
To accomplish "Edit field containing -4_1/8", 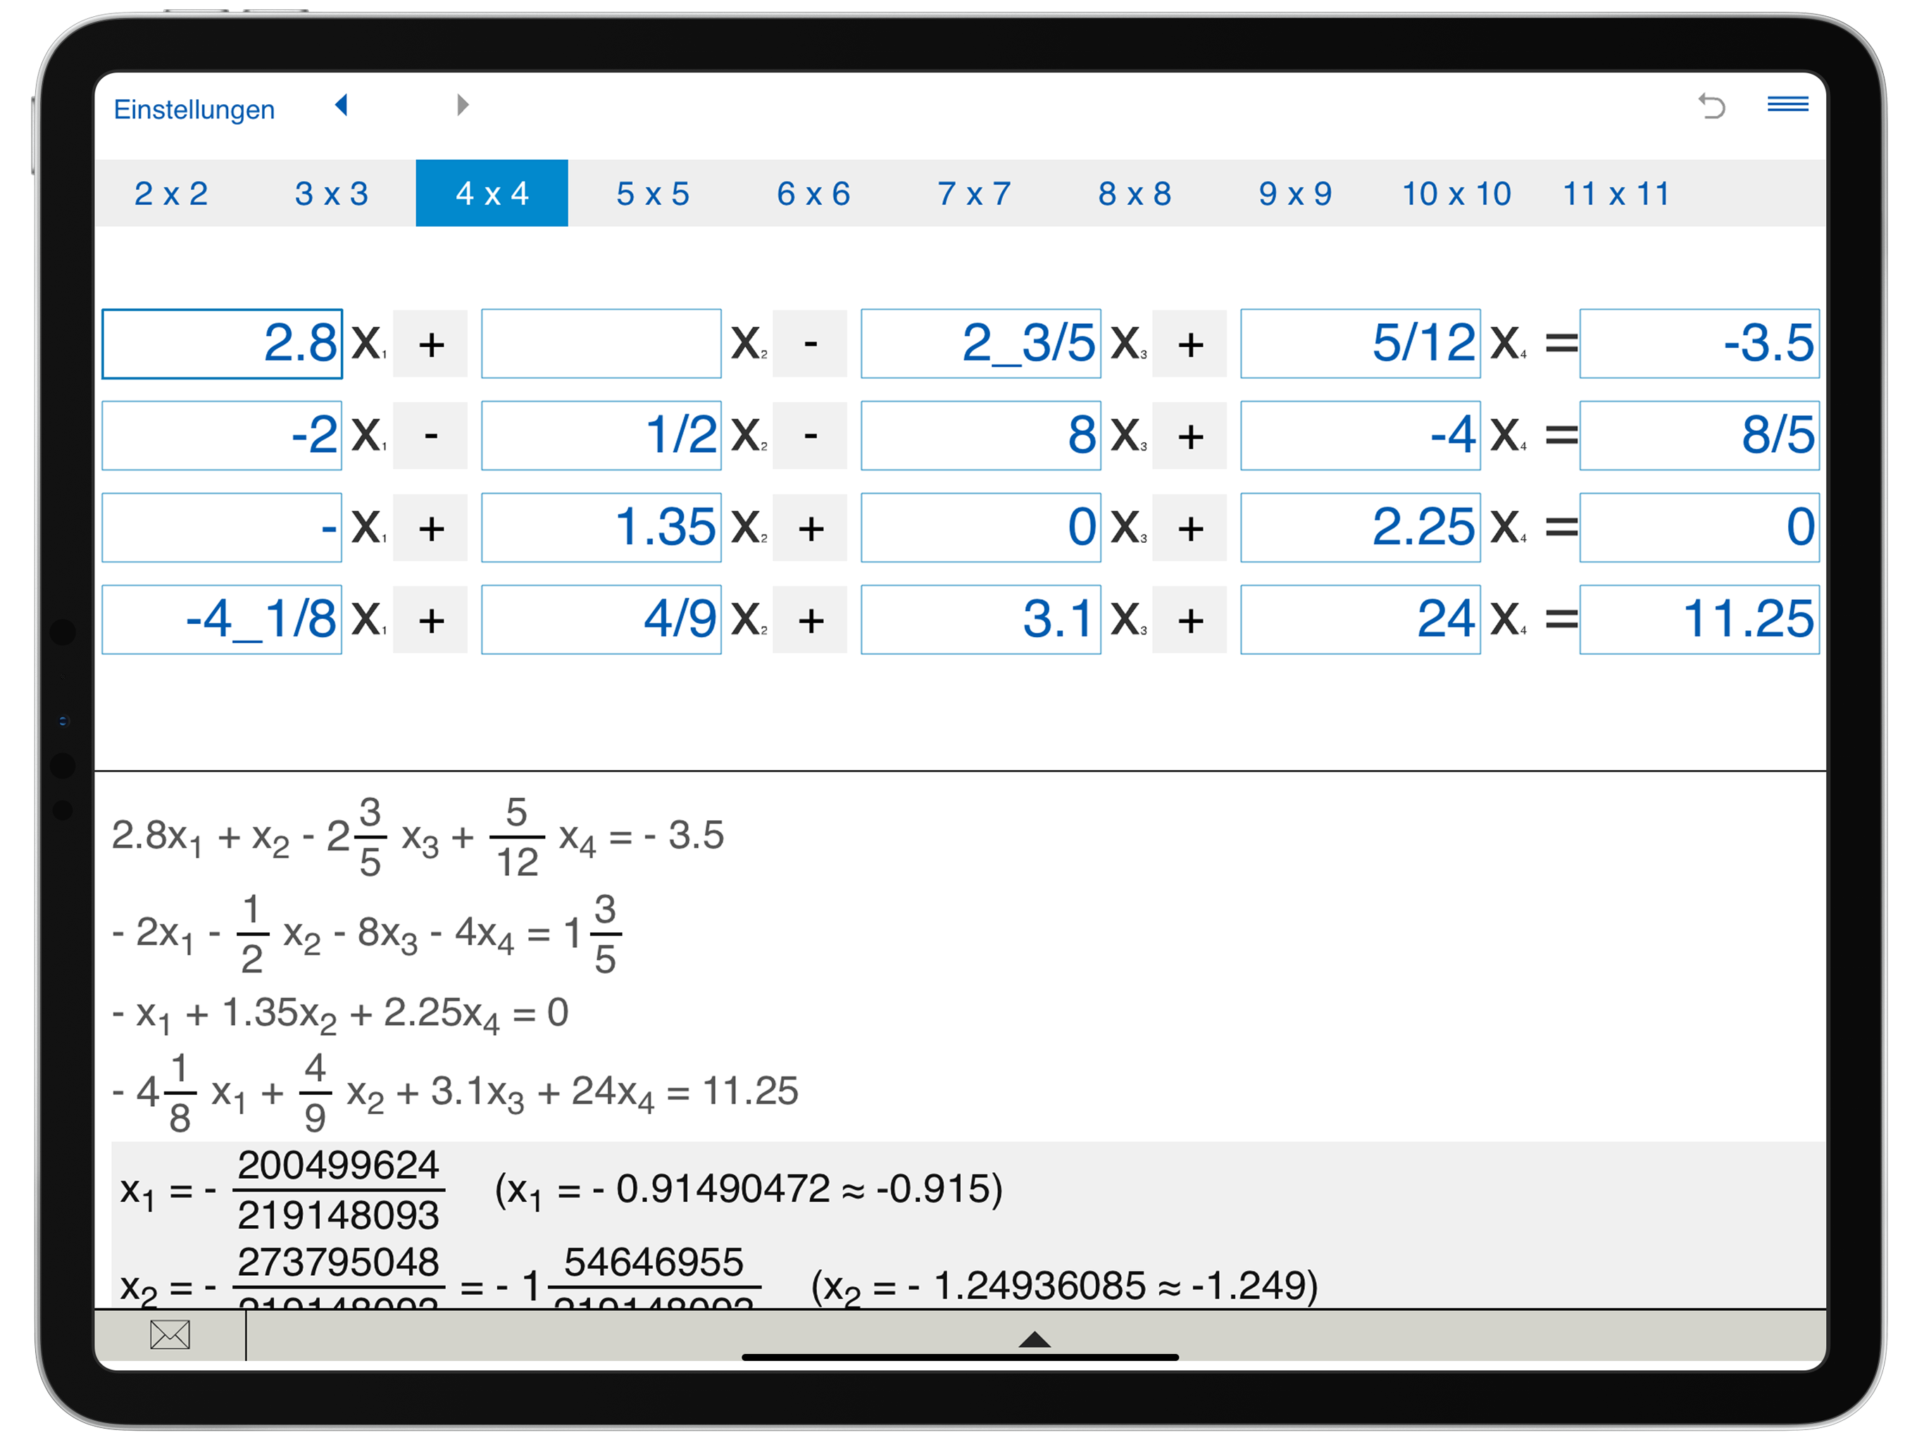I will pos(222,620).
